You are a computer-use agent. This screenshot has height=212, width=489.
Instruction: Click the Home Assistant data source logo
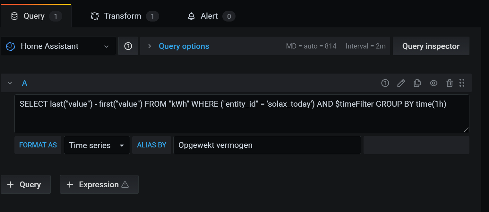(x=11, y=46)
